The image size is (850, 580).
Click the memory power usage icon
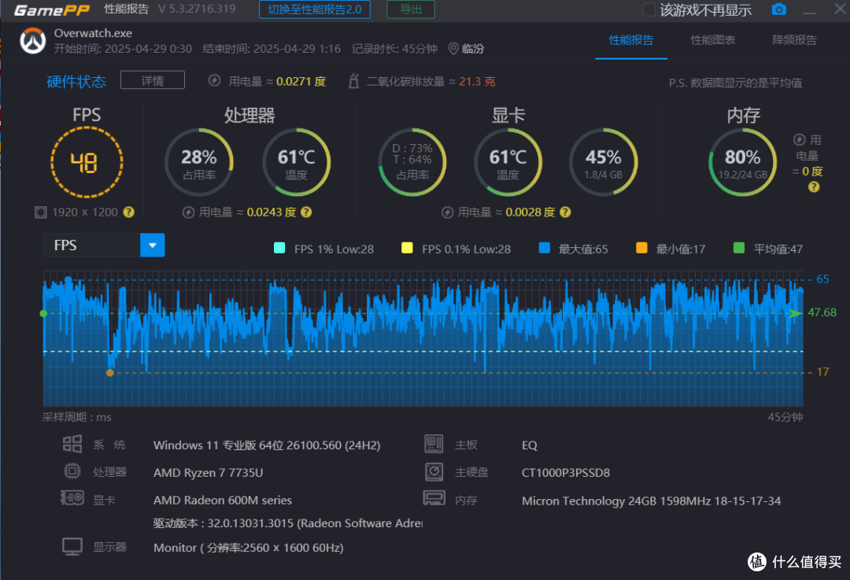[799, 140]
